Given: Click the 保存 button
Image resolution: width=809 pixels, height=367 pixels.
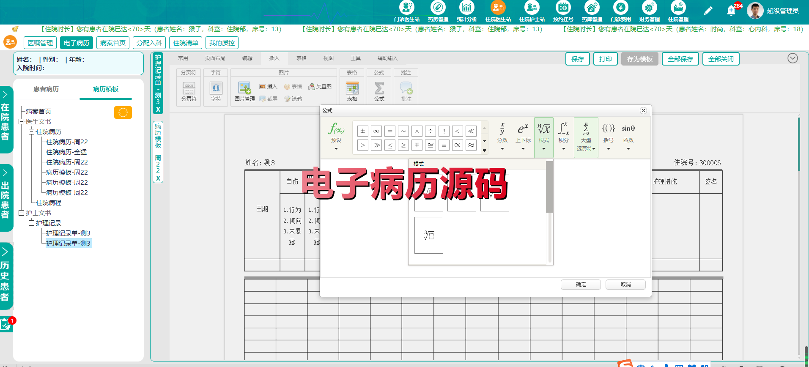Looking at the screenshot, I should pos(577,59).
